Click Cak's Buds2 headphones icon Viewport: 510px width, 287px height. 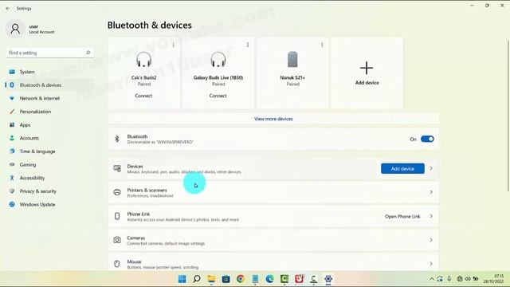point(143,60)
